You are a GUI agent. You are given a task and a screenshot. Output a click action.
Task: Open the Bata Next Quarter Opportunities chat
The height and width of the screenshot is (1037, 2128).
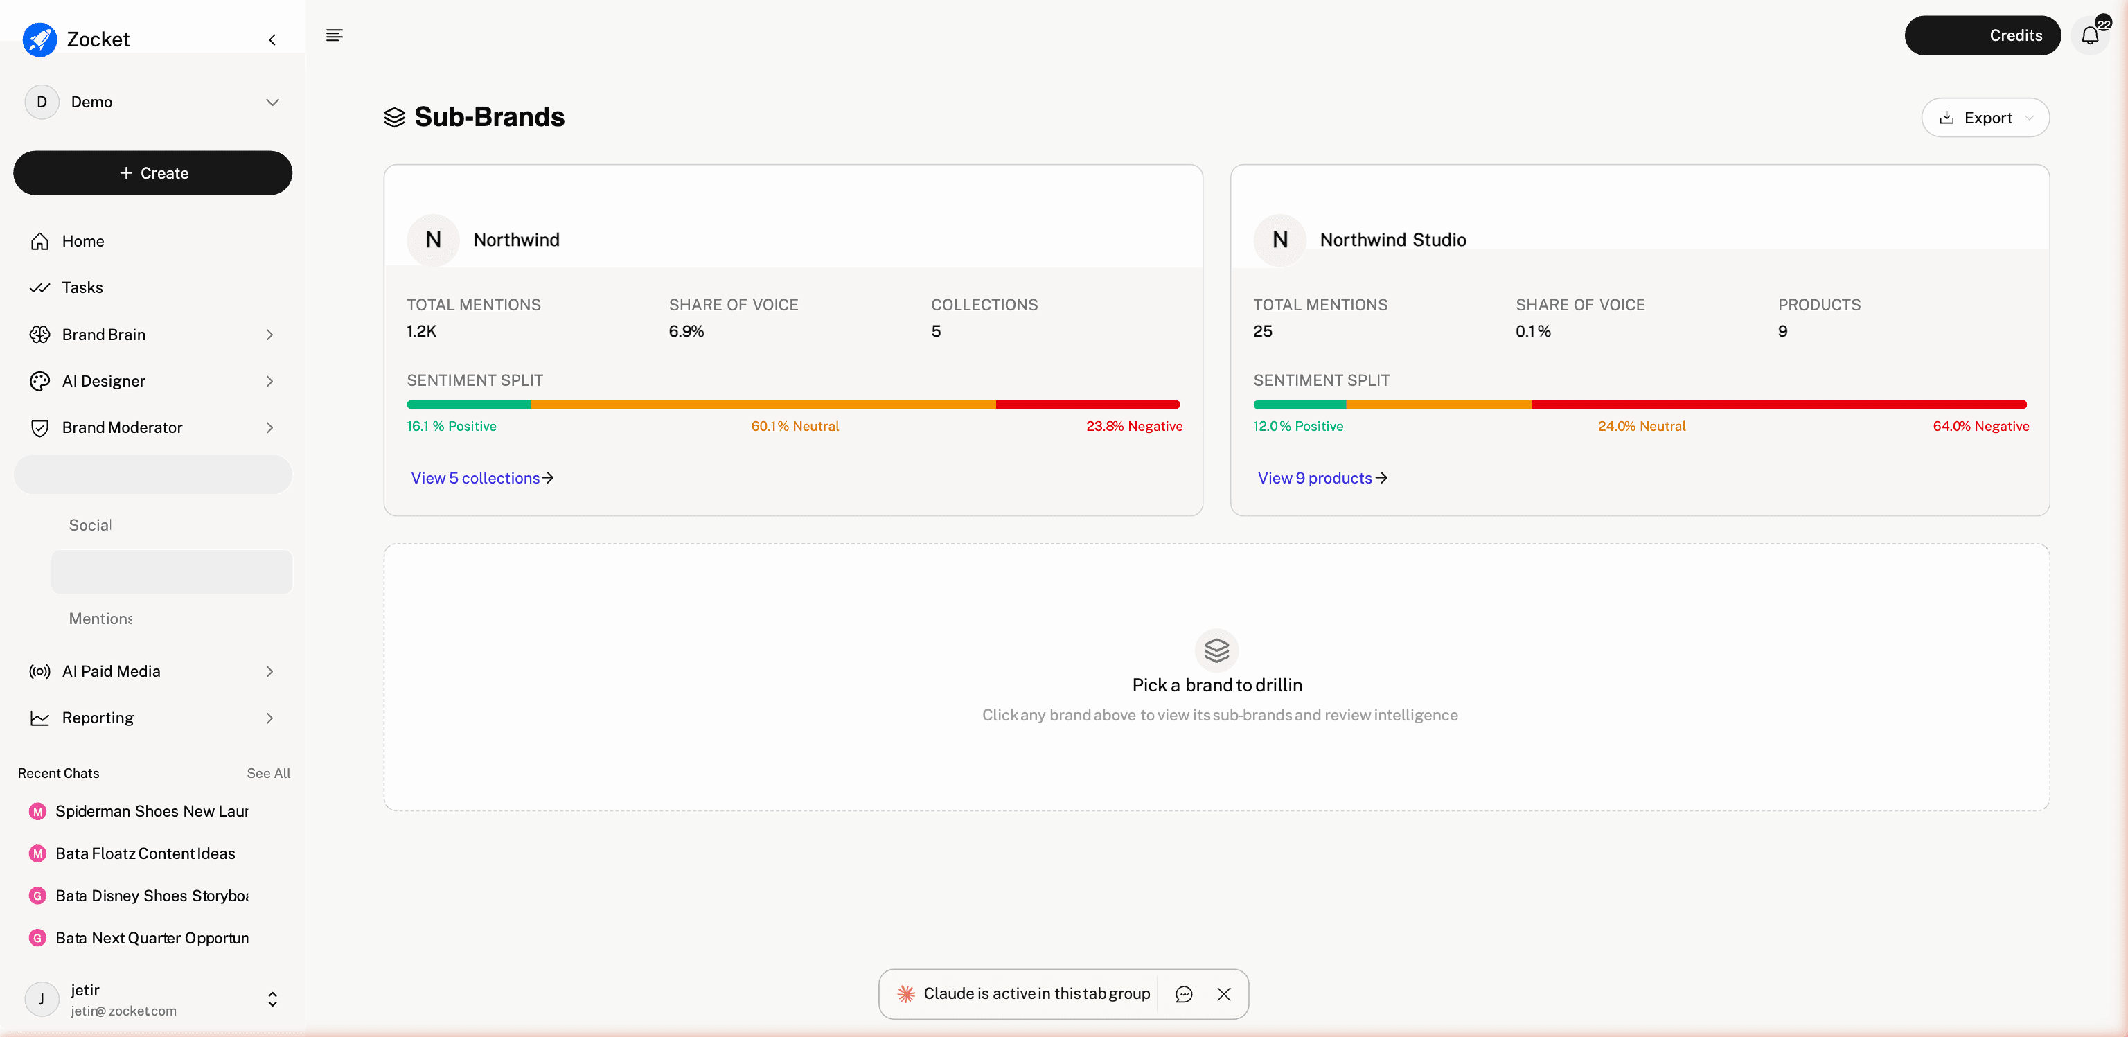(152, 938)
